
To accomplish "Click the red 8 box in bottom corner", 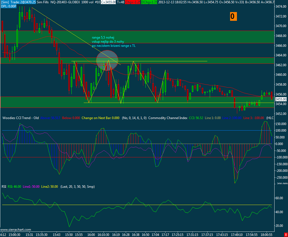I will point(286,235).
